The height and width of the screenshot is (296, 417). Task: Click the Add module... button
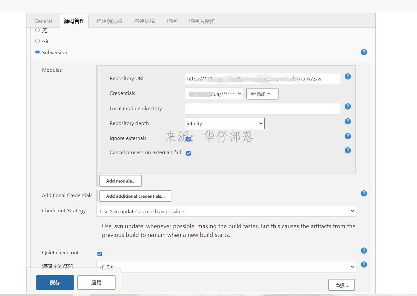[x=121, y=181]
